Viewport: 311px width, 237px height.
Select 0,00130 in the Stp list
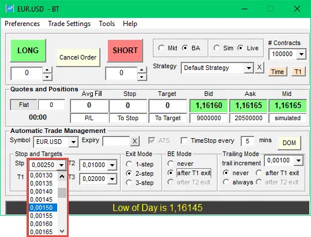click(x=43, y=175)
